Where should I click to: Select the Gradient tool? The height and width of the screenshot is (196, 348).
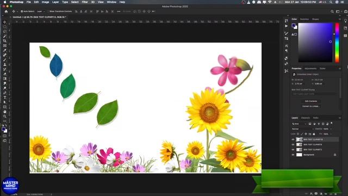point(5,78)
